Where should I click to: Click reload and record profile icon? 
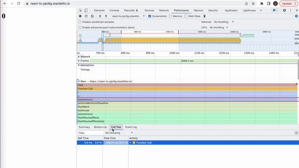pos(86,16)
